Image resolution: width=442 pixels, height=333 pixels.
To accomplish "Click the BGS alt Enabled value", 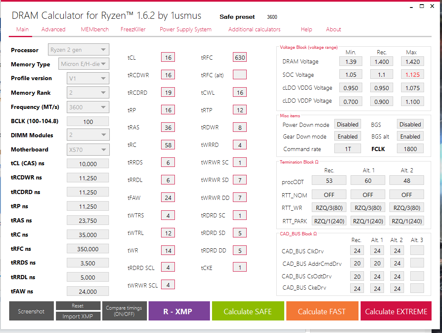I will tap(410, 136).
